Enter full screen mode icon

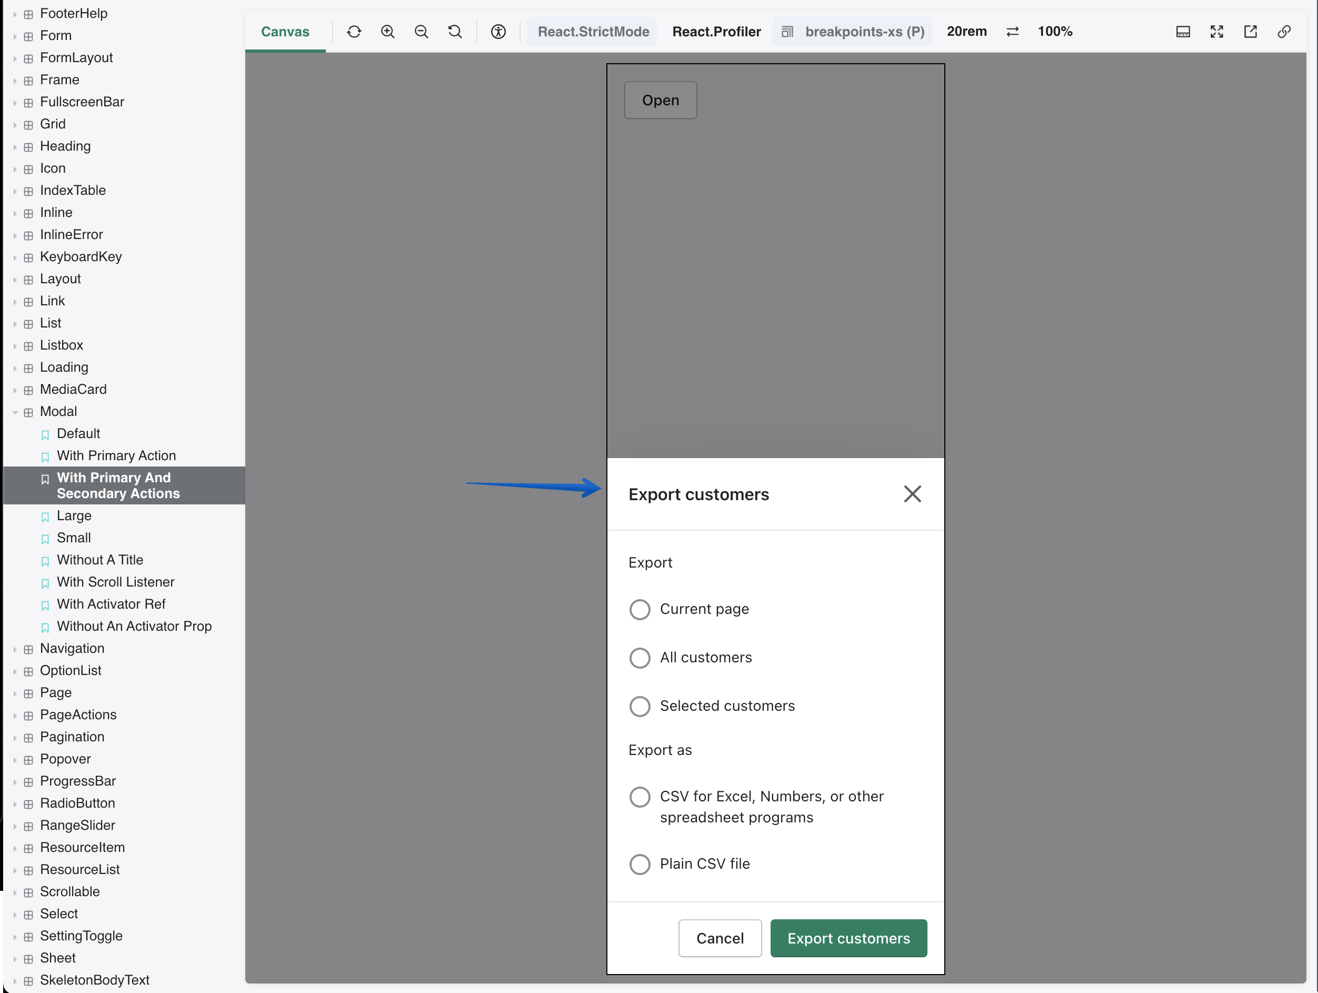point(1217,32)
